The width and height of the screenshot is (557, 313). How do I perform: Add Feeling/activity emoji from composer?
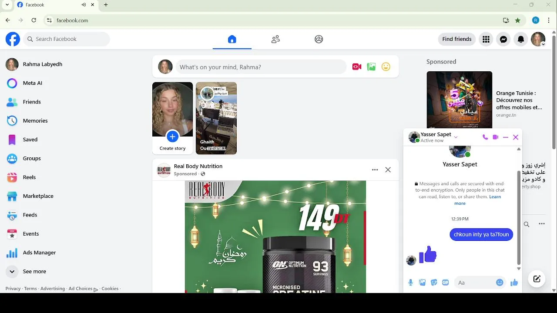pyautogui.click(x=386, y=67)
